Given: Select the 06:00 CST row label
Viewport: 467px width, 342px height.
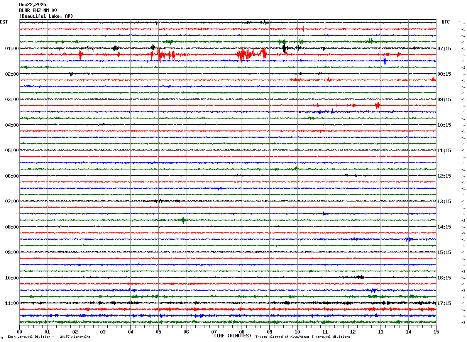Looking at the screenshot, I should (12, 176).
